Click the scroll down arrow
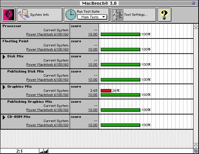Image resolution: width=199 pixels, height=154 pixels. (x=196, y=145)
